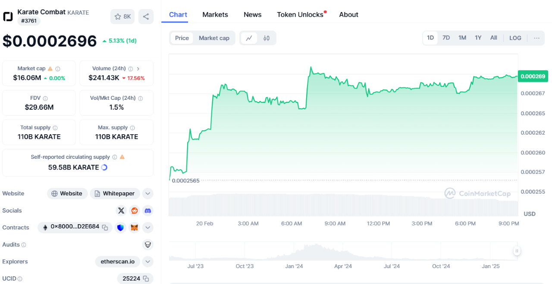Viewport: 552px width, 284px height.
Task: Select the Price chart toggle
Action: pyautogui.click(x=182, y=38)
